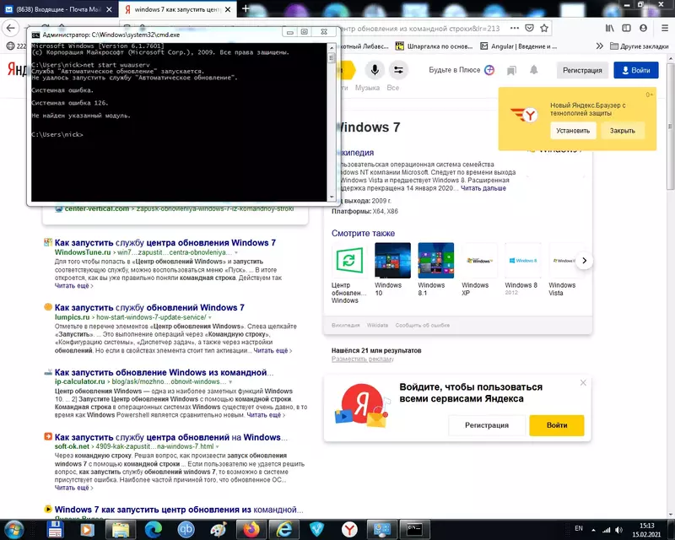This screenshot has height=540, width=675.
Task: Select the Yandex search results tab
Action: click(177, 9)
